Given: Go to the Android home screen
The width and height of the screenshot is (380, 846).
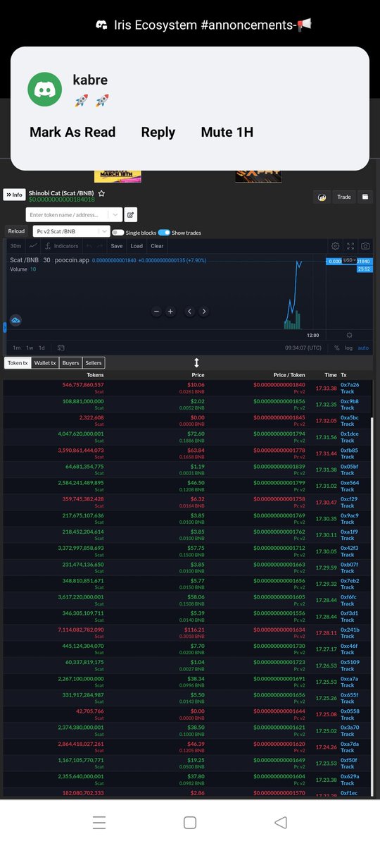Looking at the screenshot, I should 189,822.
